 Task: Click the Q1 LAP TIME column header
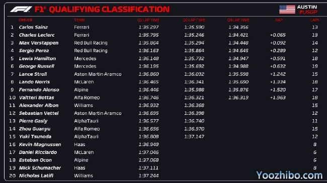[148, 20]
